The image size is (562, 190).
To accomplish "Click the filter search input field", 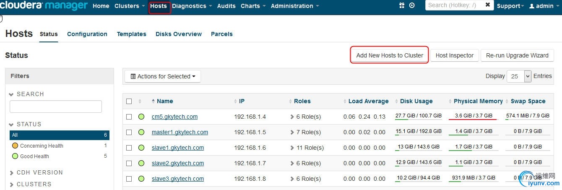I will (x=56, y=107).
